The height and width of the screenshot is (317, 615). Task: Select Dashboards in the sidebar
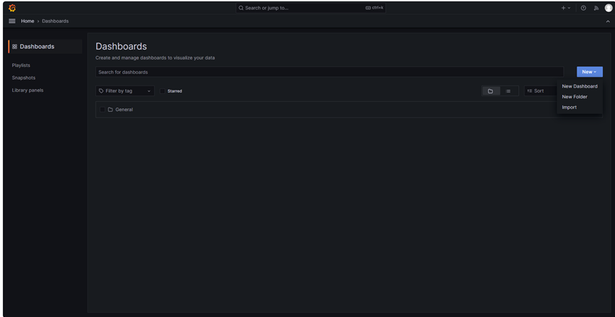[45, 46]
